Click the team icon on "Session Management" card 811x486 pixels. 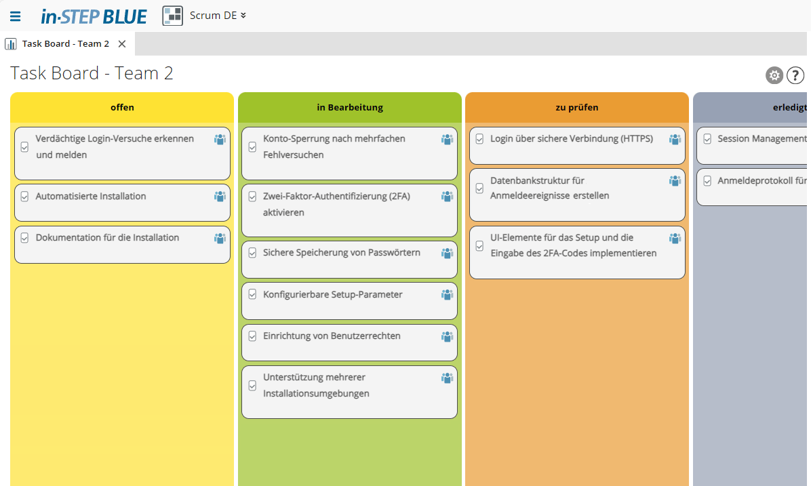pyautogui.click(x=807, y=138)
